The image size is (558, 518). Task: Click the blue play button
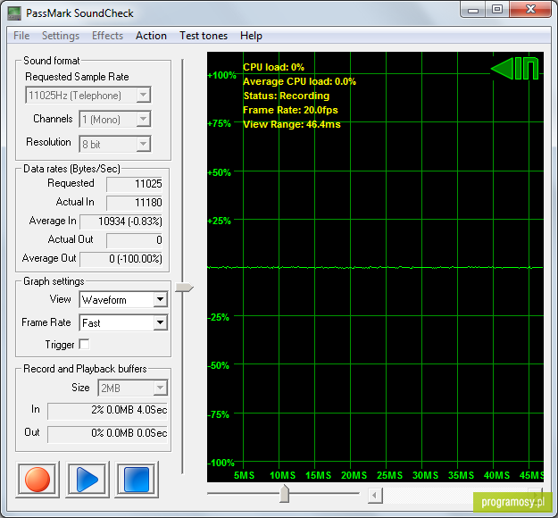[x=87, y=480]
